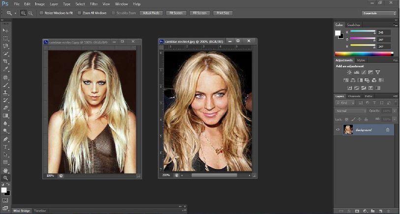400x214 pixels.
Task: Enable Resize Windows to Fit checkbox
Action: [x=41, y=13]
